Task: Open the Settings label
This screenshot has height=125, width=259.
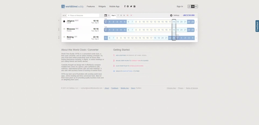Action: pyautogui.click(x=176, y=15)
